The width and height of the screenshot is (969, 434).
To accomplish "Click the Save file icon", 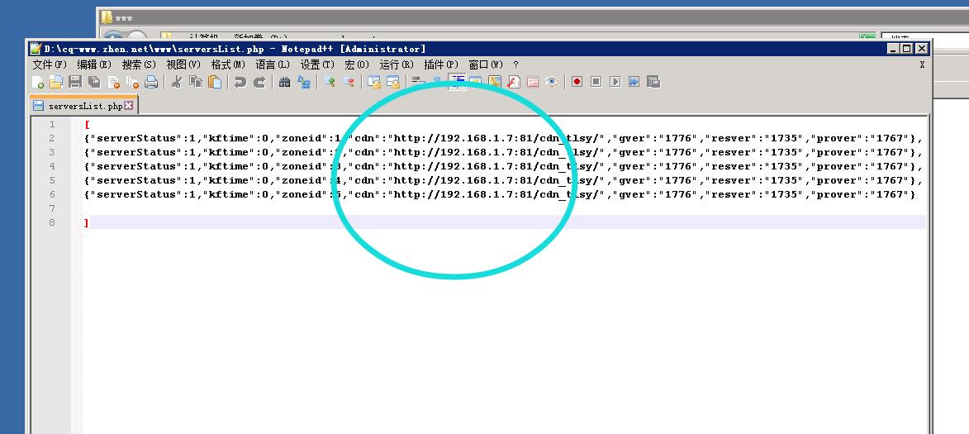I will (x=74, y=82).
